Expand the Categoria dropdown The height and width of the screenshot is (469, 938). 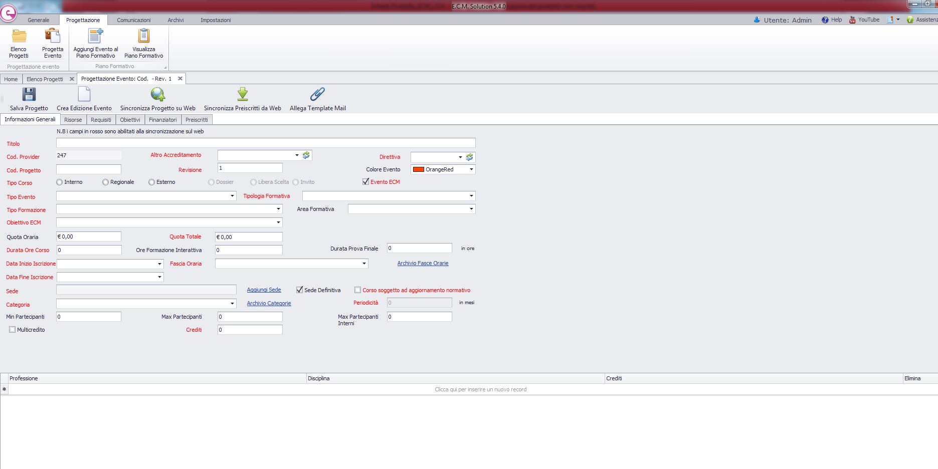tap(233, 304)
